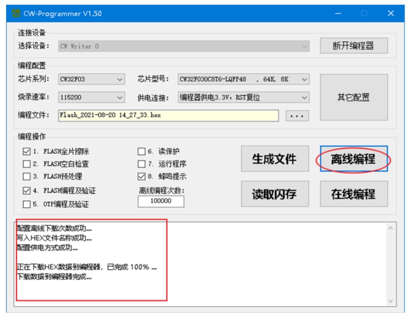The height and width of the screenshot is (319, 413).
Task: Enable FLASH预处理 checkbox
Action: click(26, 176)
